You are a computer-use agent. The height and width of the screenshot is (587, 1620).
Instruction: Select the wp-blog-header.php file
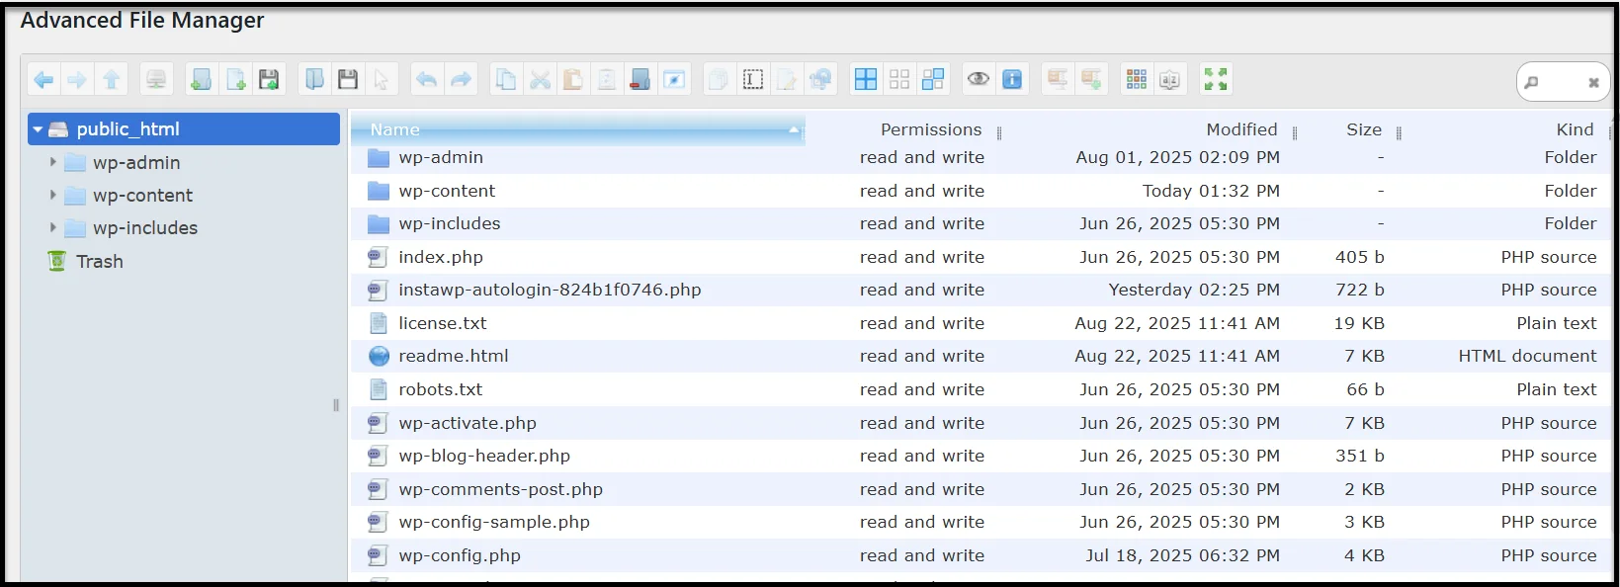tap(981, 456)
